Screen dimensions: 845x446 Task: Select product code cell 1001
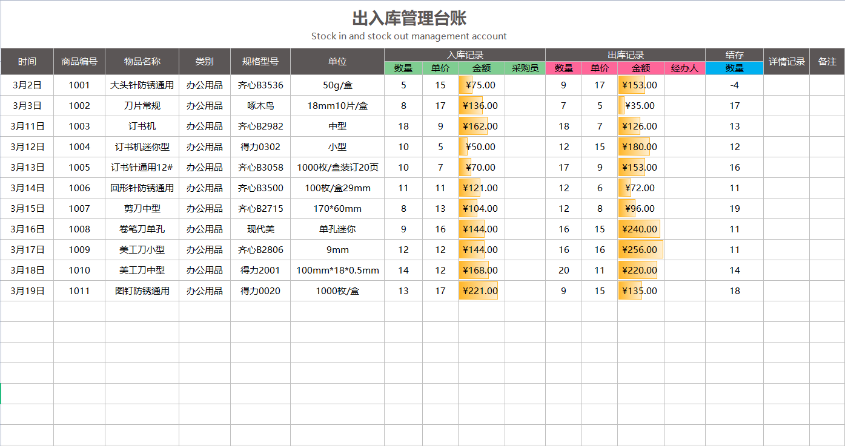(x=81, y=85)
